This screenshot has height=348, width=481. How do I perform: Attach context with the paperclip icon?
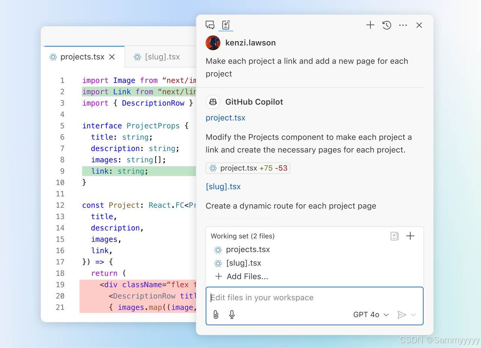click(x=216, y=315)
